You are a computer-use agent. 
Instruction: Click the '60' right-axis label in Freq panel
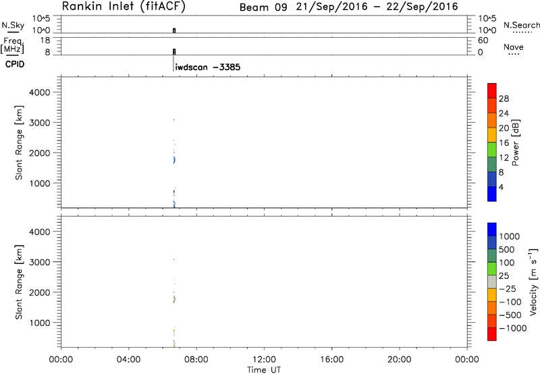coord(483,41)
